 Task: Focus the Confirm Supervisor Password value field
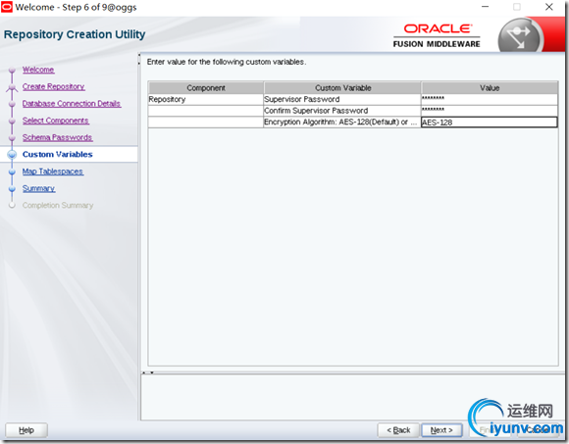[490, 111]
